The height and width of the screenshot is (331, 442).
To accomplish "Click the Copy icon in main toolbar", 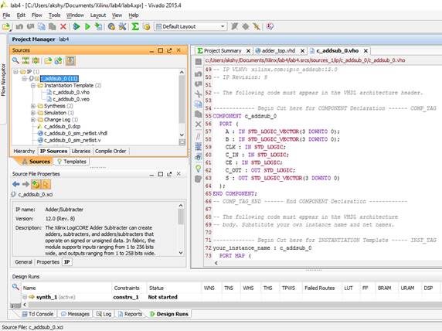I will click(x=42, y=26).
